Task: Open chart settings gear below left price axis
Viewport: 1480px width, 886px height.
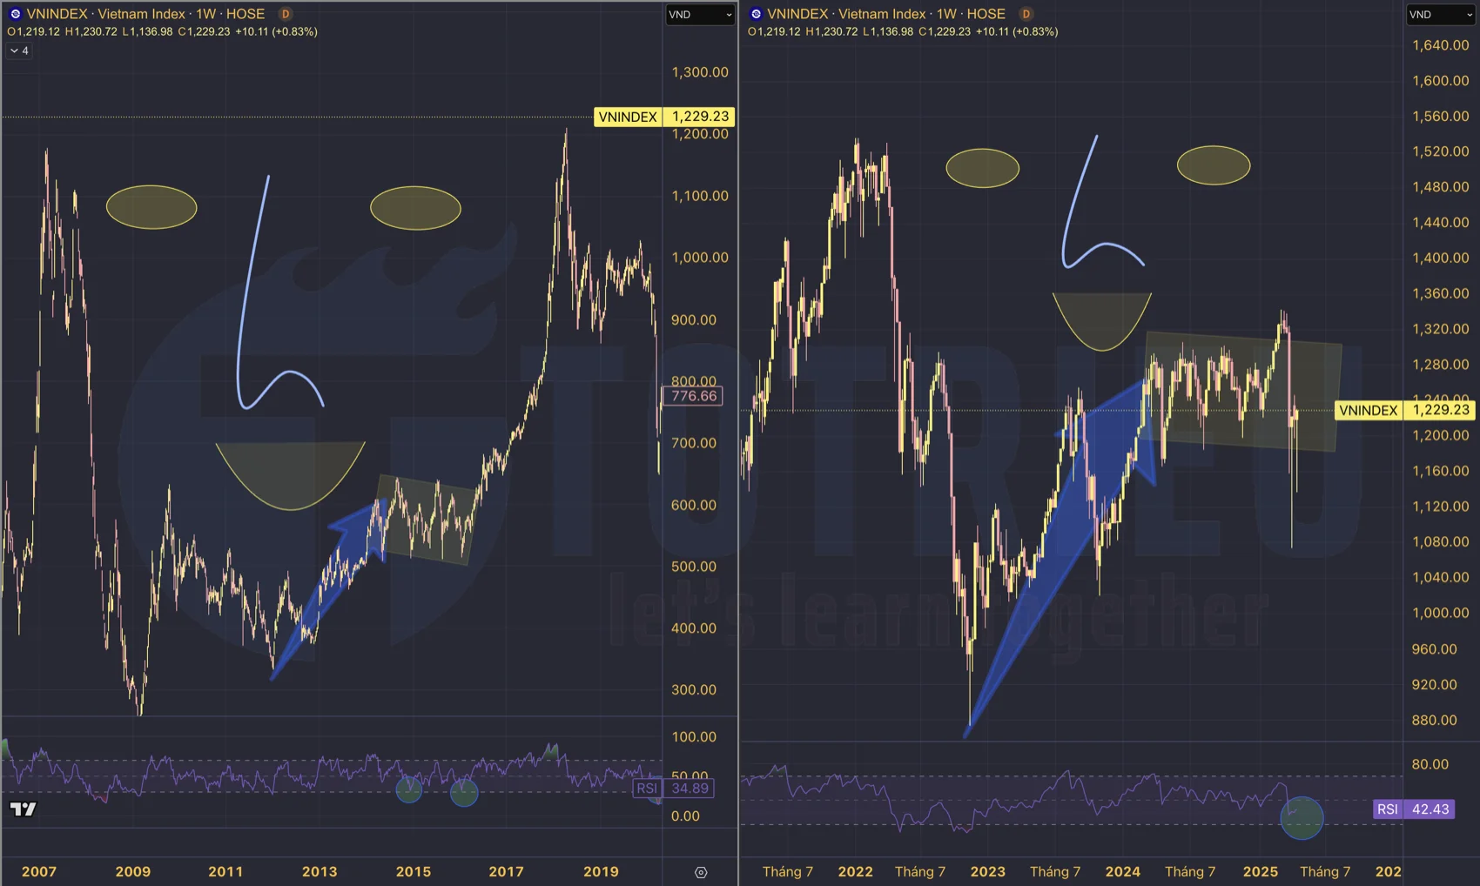Action: coord(701,872)
